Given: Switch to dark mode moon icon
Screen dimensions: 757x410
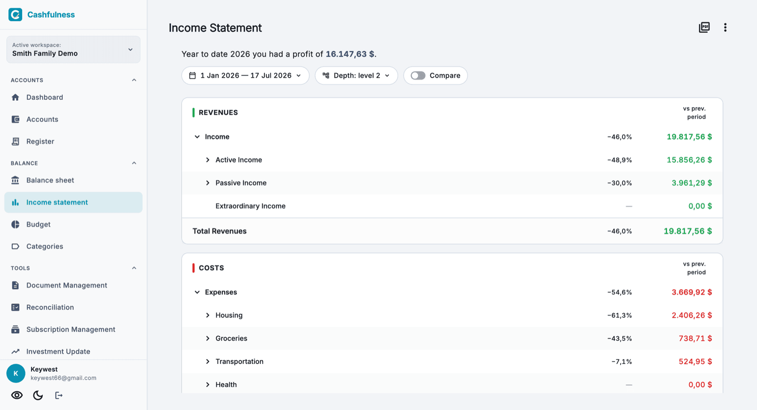Looking at the screenshot, I should [38, 395].
